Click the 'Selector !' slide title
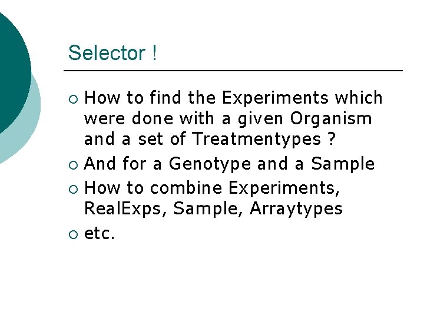The width and height of the screenshot is (424, 318). click(112, 53)
